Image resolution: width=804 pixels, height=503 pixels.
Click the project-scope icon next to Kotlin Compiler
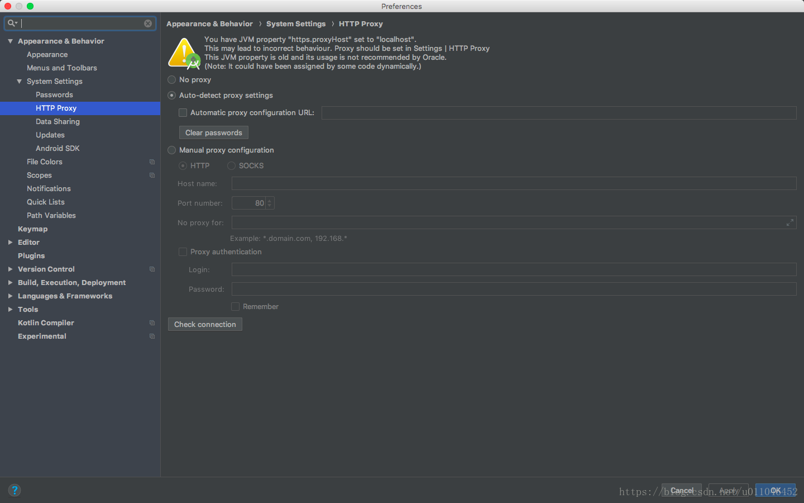tap(152, 322)
